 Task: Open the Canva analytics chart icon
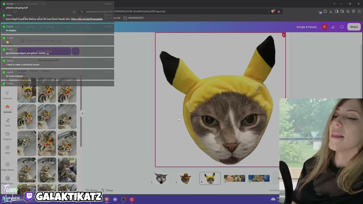point(333,27)
